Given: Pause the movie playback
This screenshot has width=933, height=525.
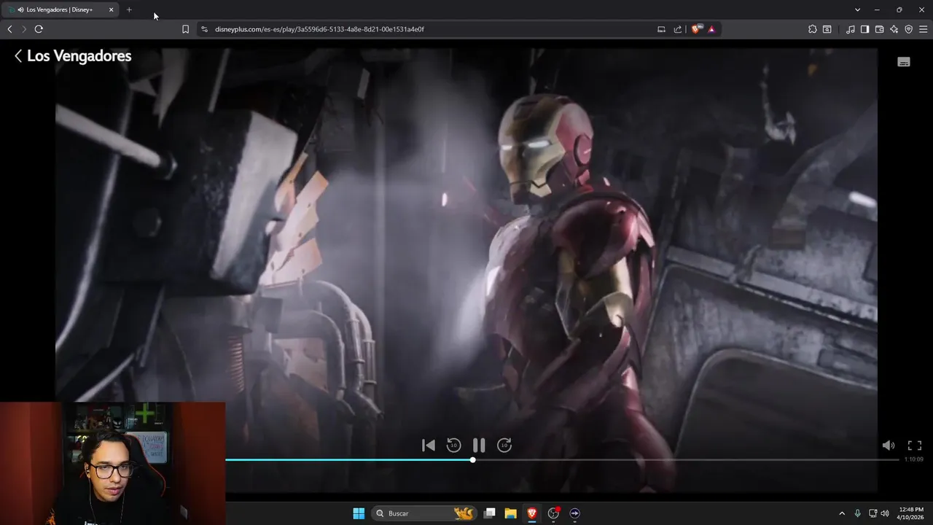Looking at the screenshot, I should click(479, 445).
